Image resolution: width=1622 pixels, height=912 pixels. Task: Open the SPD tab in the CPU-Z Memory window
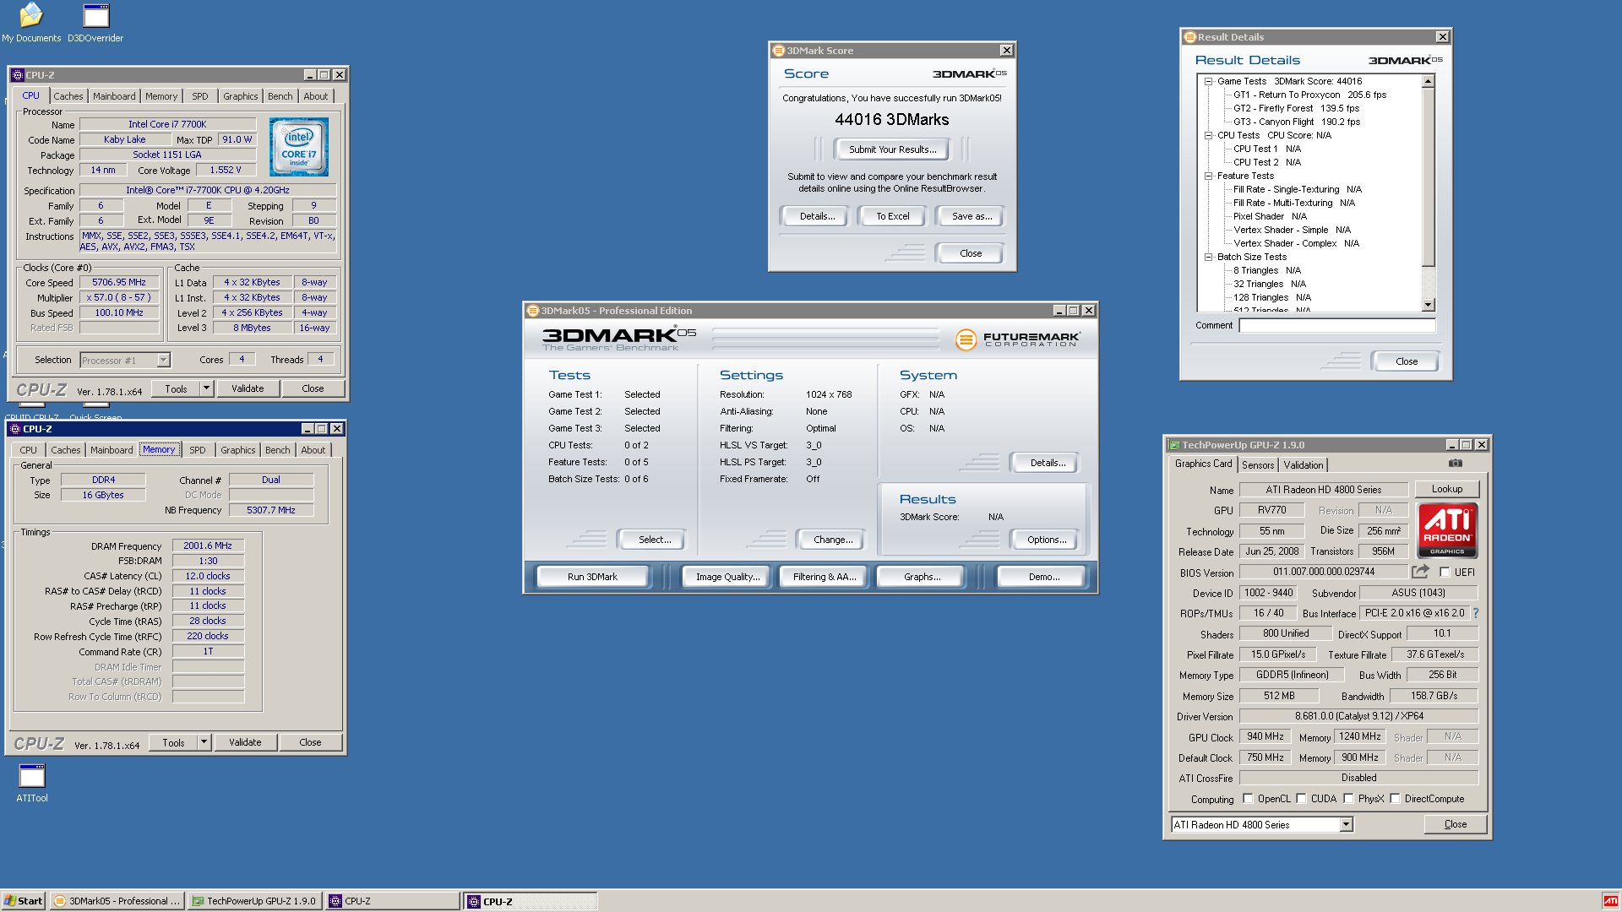coord(198,450)
